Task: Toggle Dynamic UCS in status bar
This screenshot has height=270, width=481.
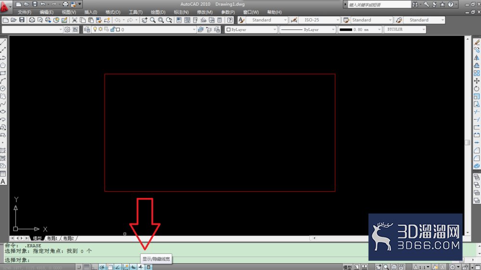Action: pos(125,267)
